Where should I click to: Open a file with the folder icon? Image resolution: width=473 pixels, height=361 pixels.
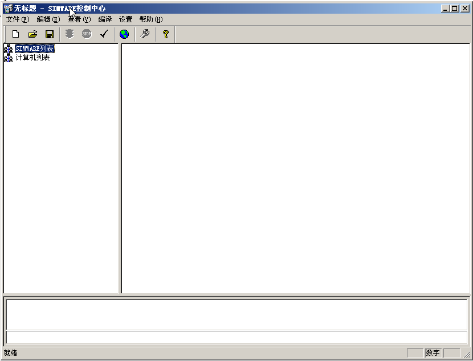32,34
